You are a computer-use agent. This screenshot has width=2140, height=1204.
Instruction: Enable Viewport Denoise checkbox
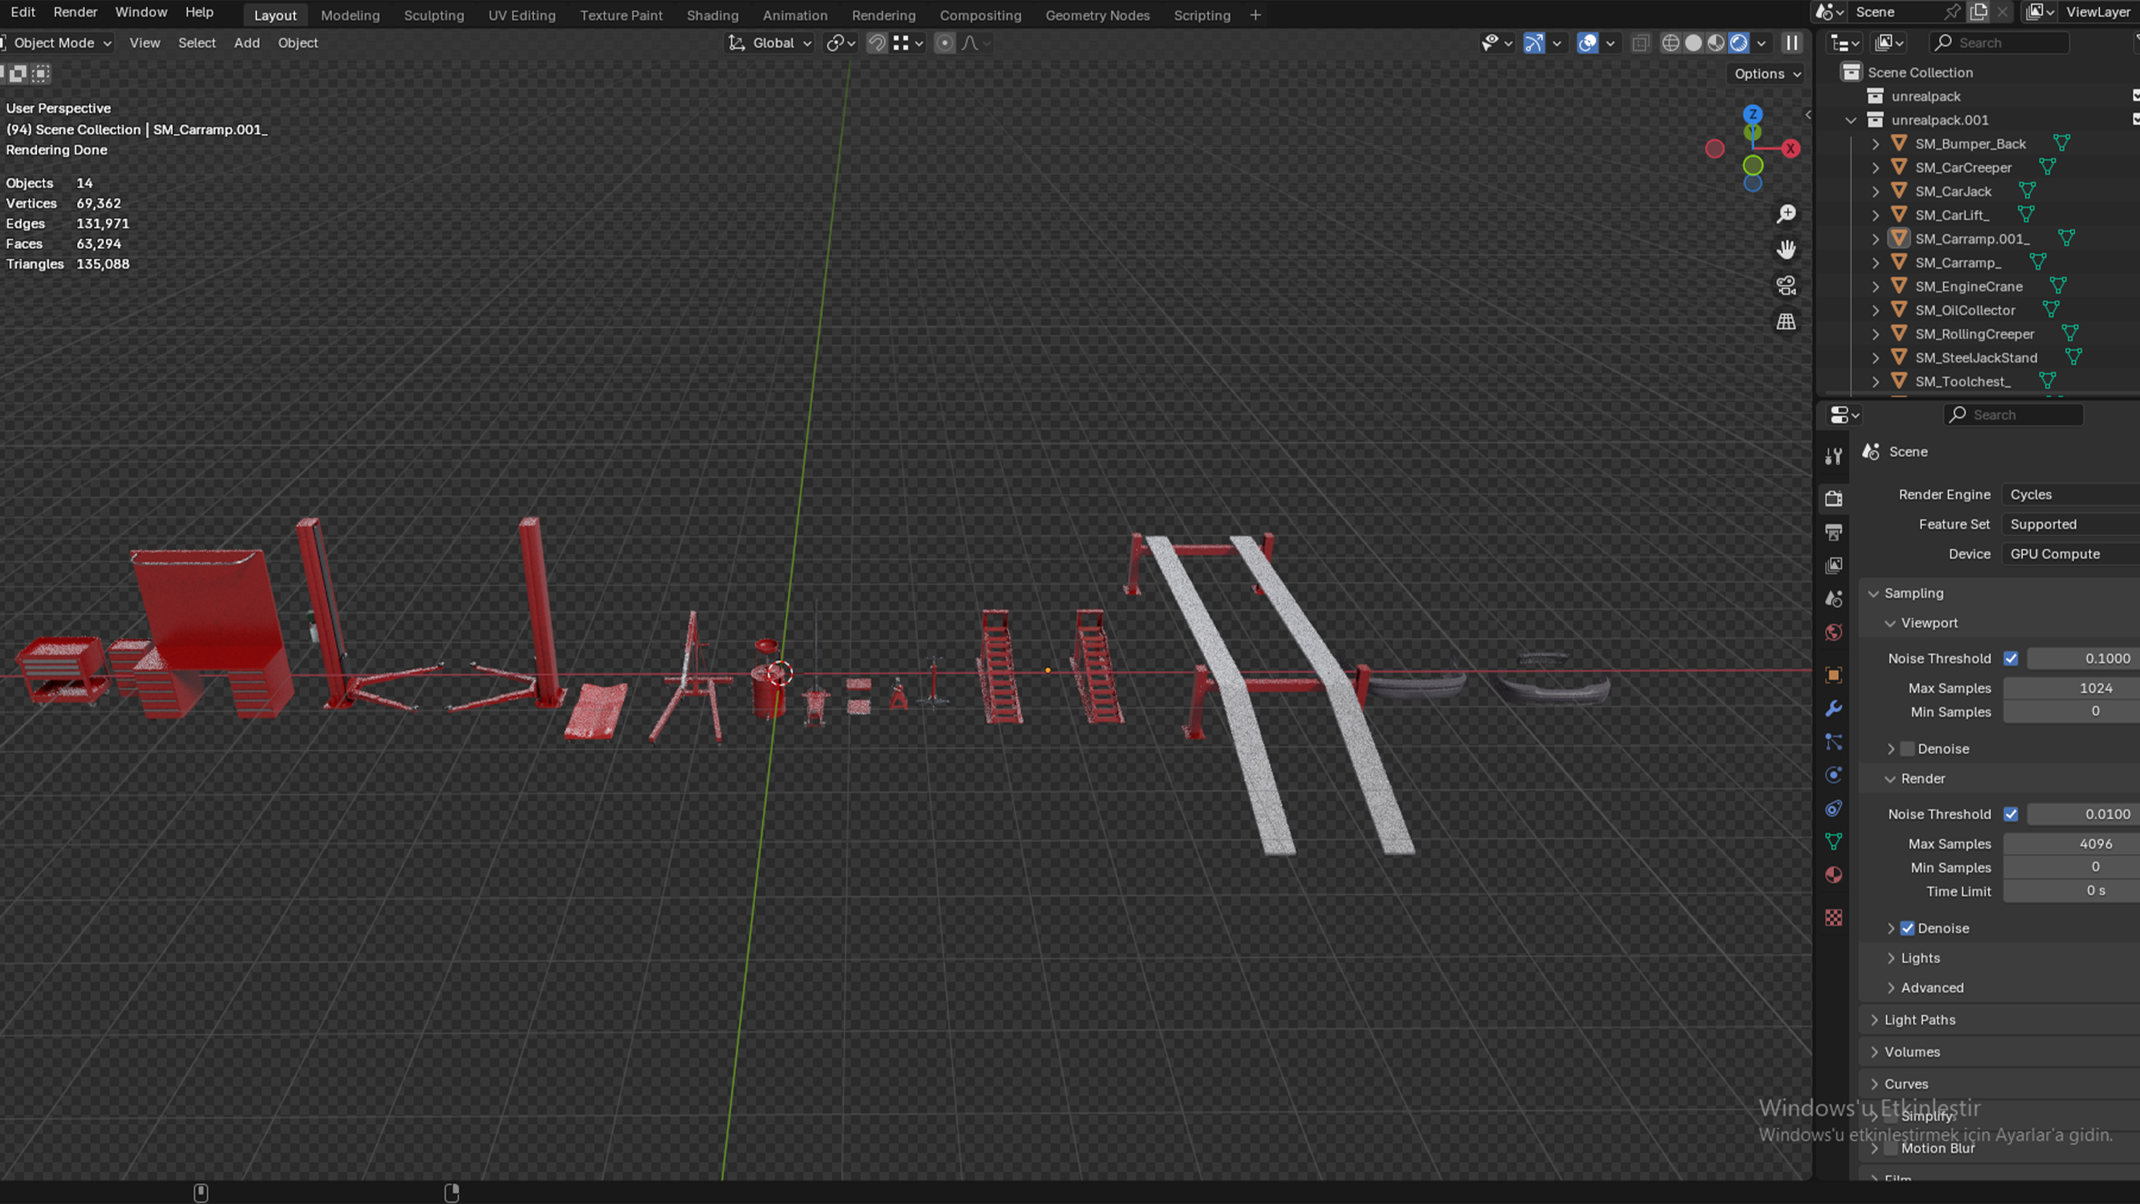point(1908,749)
